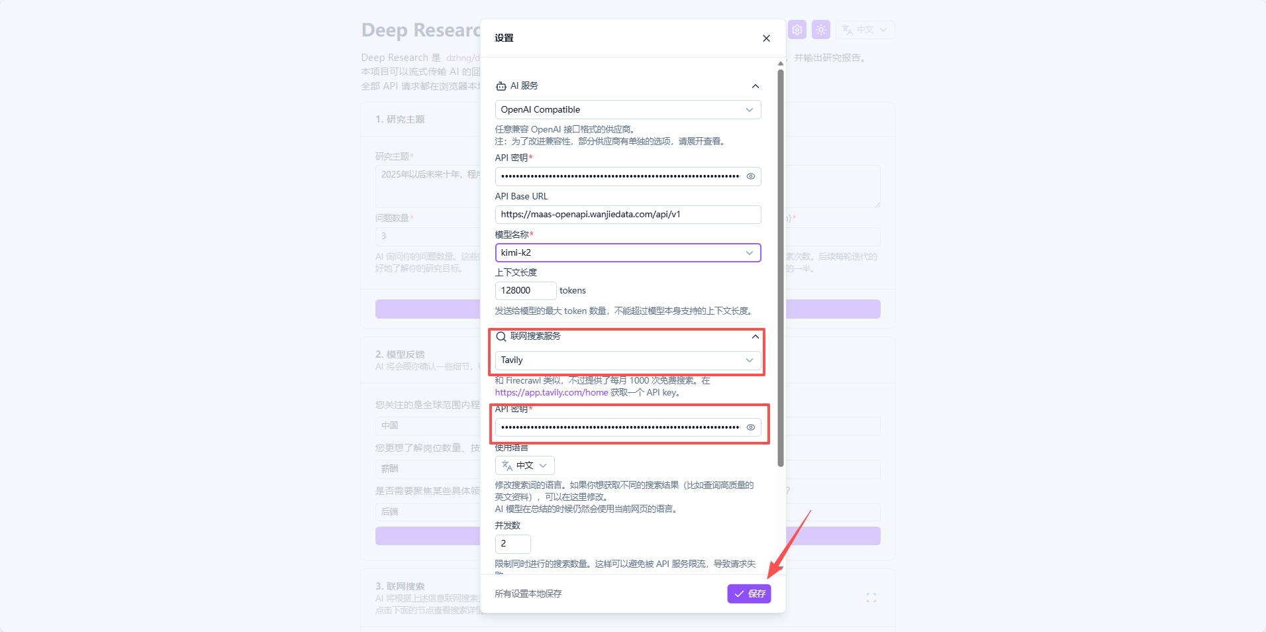Click the settings gear icon in header
Image resolution: width=1266 pixels, height=632 pixels.
[797, 30]
